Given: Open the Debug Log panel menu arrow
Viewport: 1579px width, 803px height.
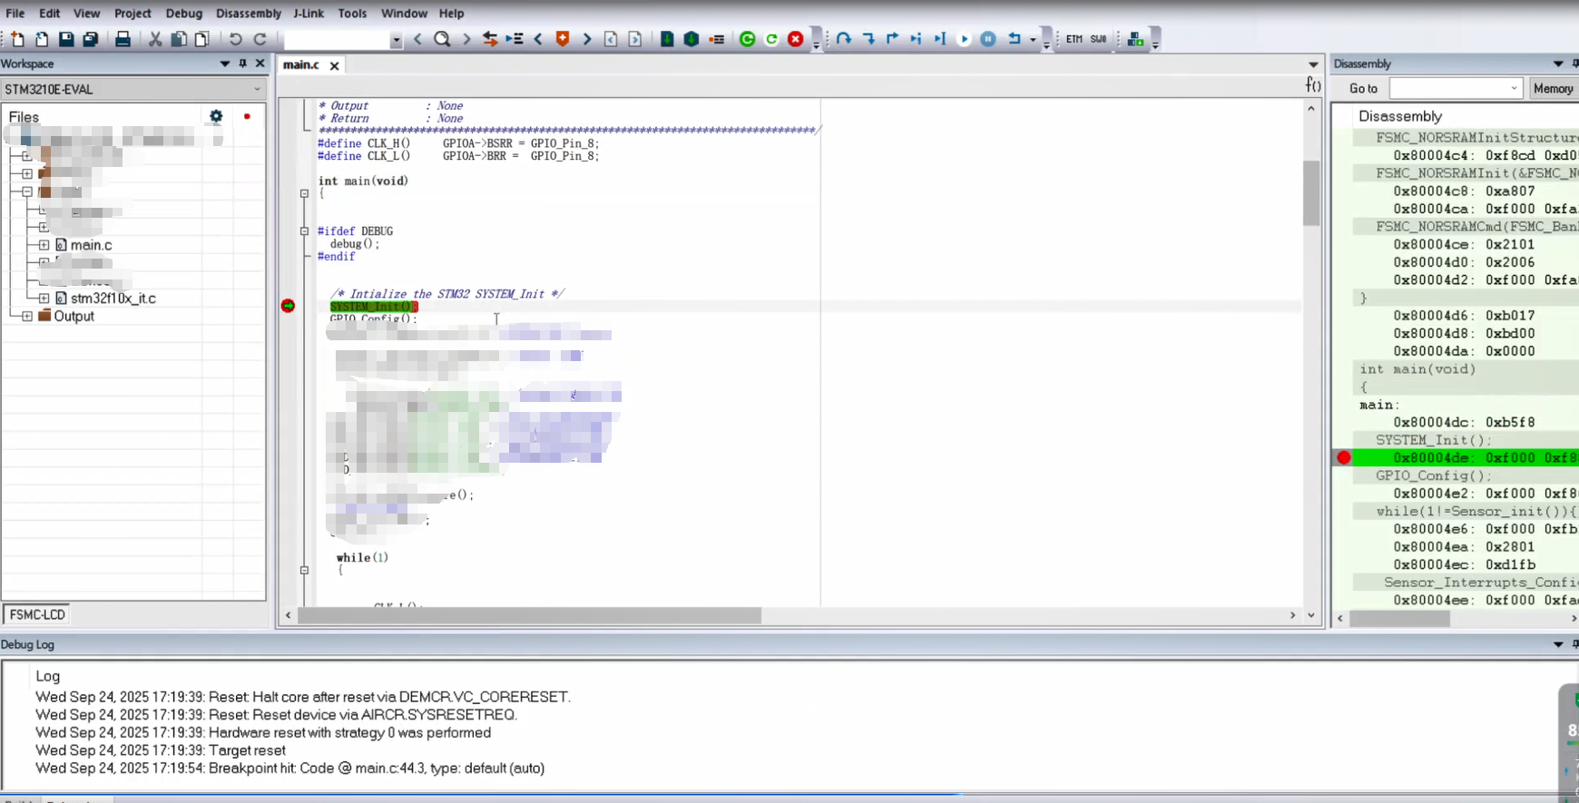Looking at the screenshot, I should coord(1558,644).
